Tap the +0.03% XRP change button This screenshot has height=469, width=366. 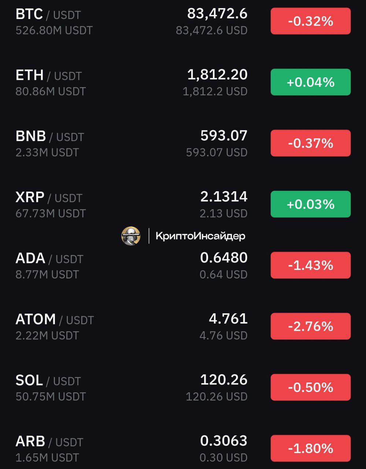pos(311,204)
